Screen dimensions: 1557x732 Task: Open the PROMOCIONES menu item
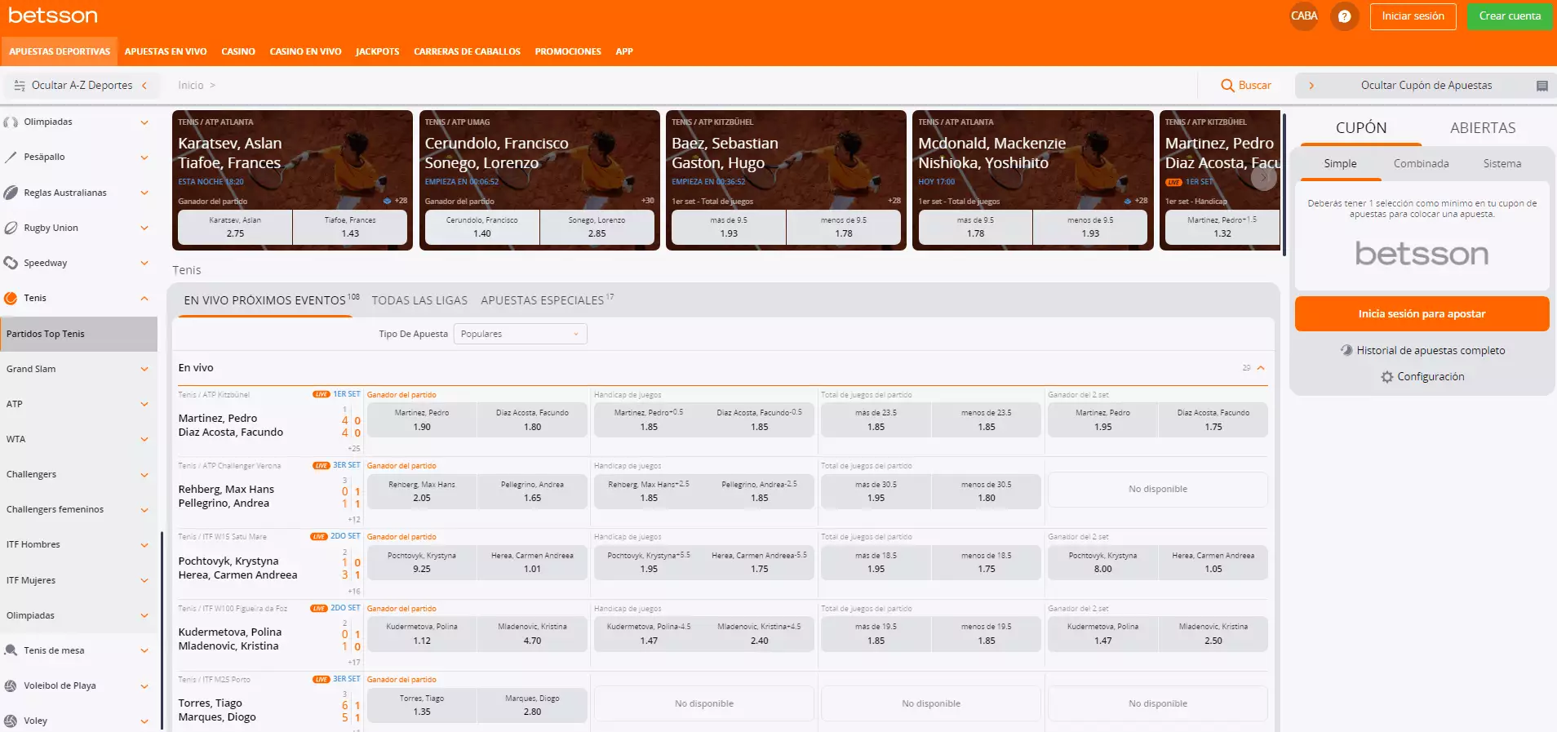568,51
